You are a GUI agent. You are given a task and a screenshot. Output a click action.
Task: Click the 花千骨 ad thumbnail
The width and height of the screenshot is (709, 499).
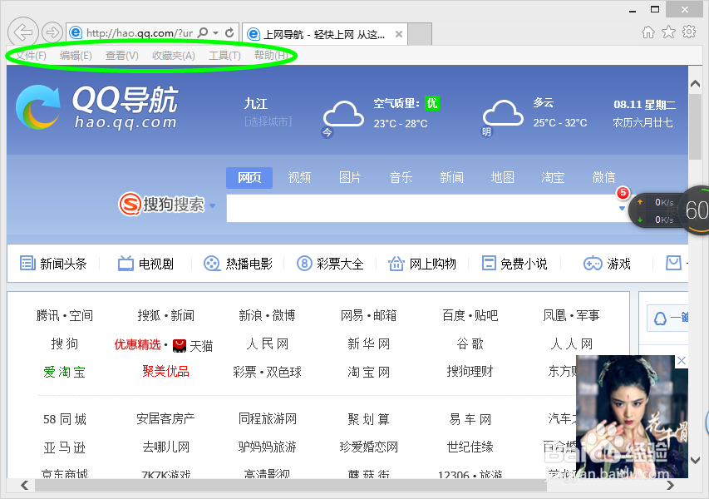(633, 416)
